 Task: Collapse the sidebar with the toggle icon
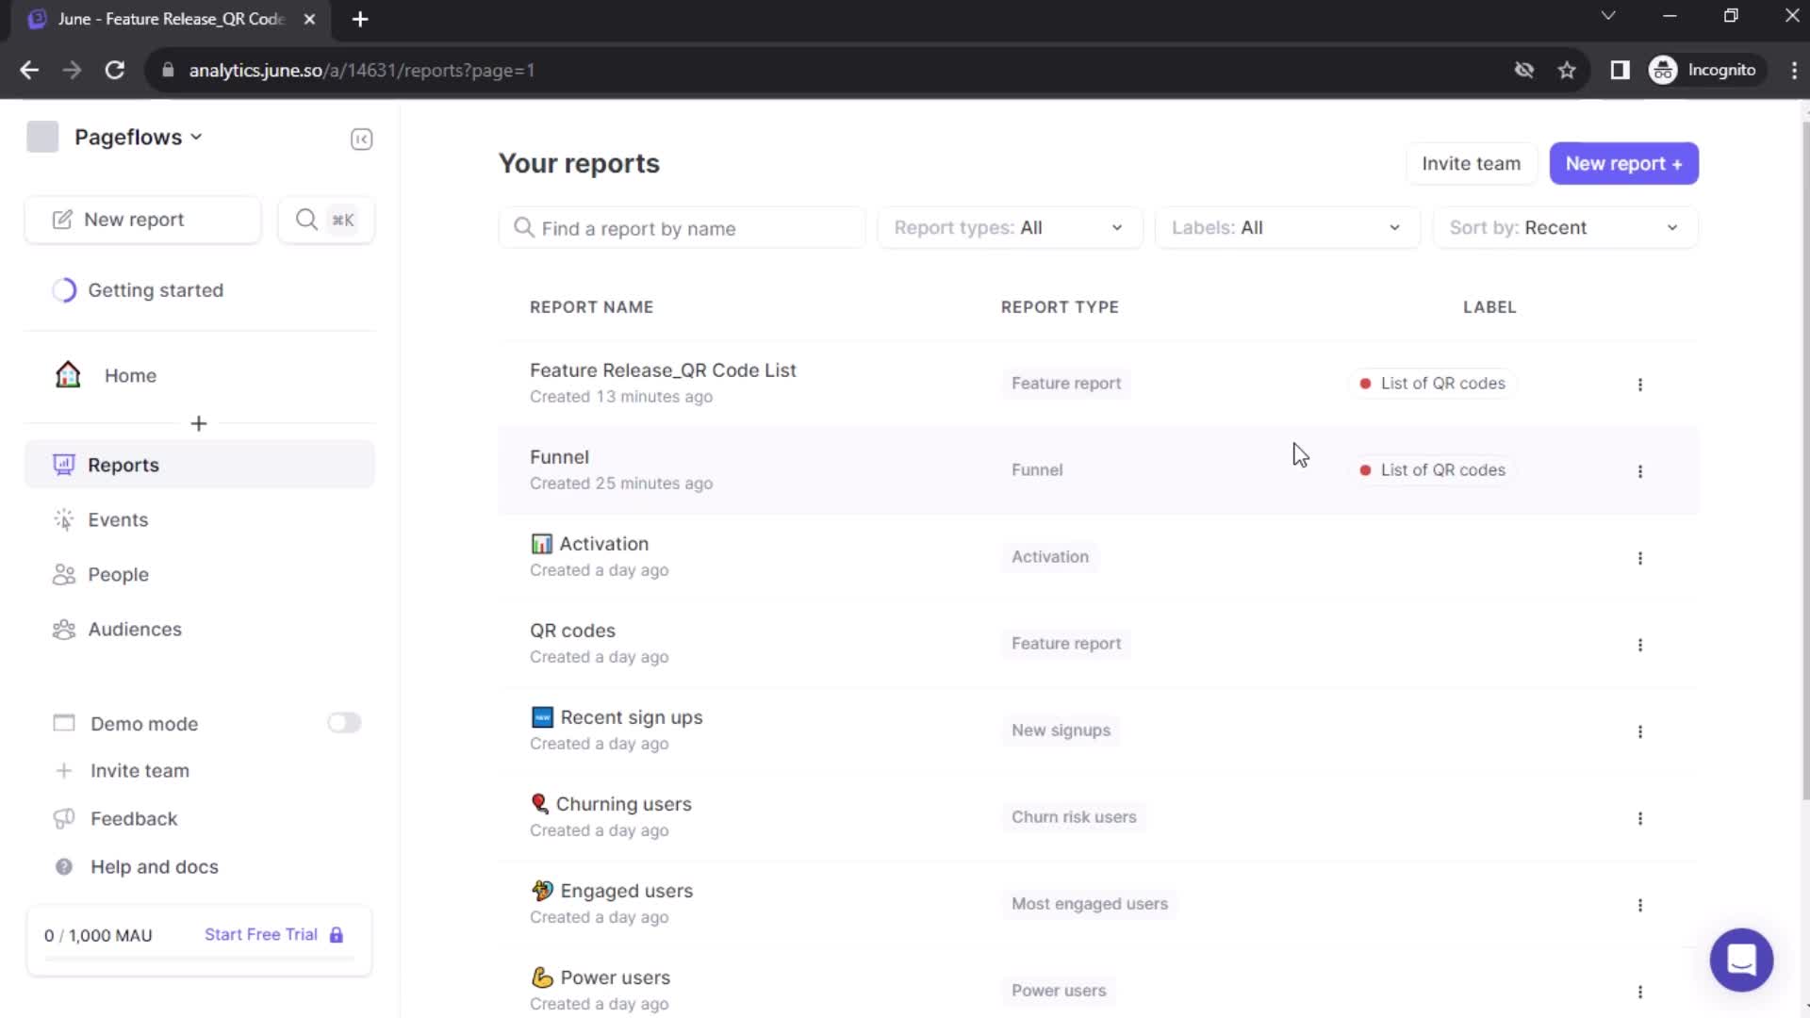(361, 140)
